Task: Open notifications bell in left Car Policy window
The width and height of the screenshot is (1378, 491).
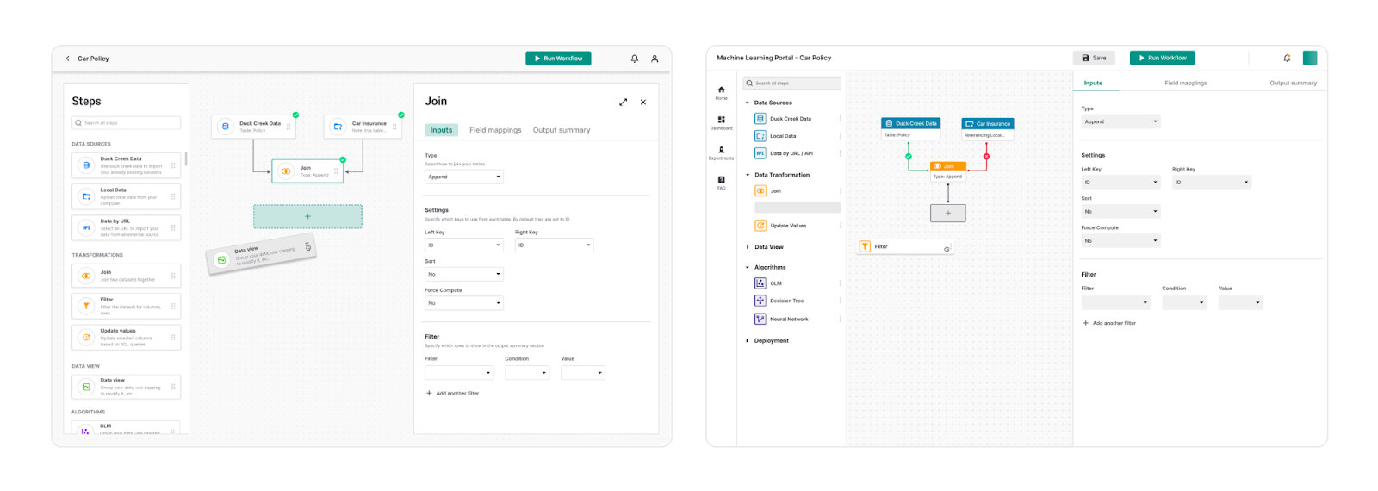Action: pyautogui.click(x=635, y=59)
